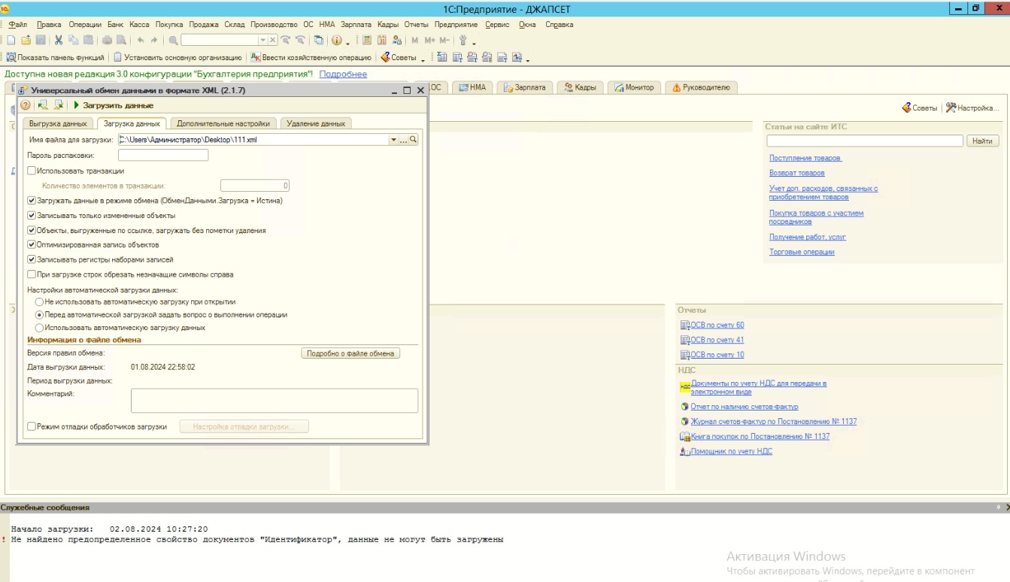Viewport: 1010px width, 582px height.
Task: Click the Пароль распаковки input field
Action: pos(163,156)
